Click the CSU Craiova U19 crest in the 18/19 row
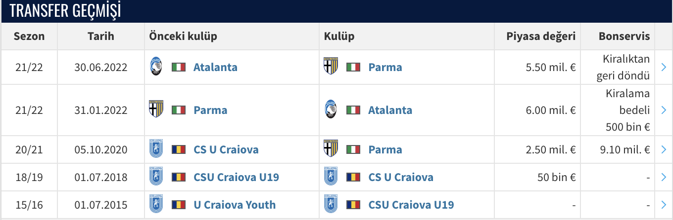The height and width of the screenshot is (220, 673). pyautogui.click(x=156, y=177)
